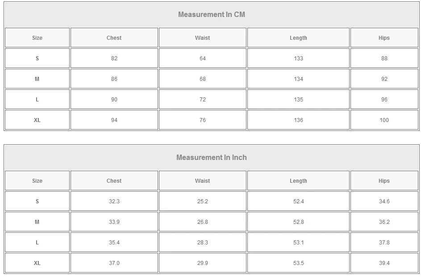Click chest value 32.3 in inch table
Screen dimensions: 421x277
coord(114,201)
